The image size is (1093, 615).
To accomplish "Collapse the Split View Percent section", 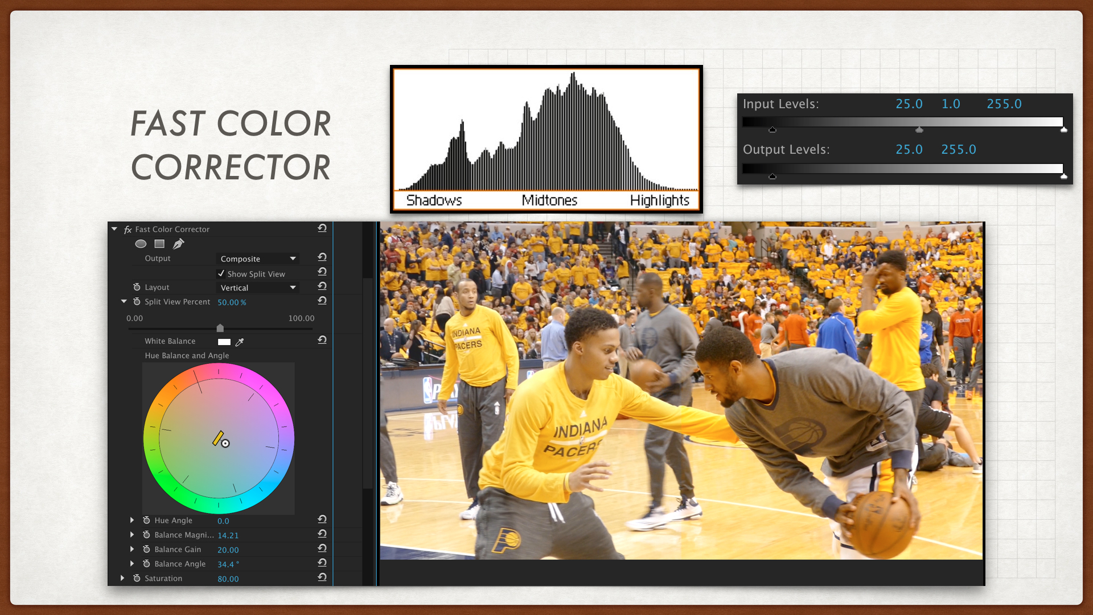I will coord(124,301).
